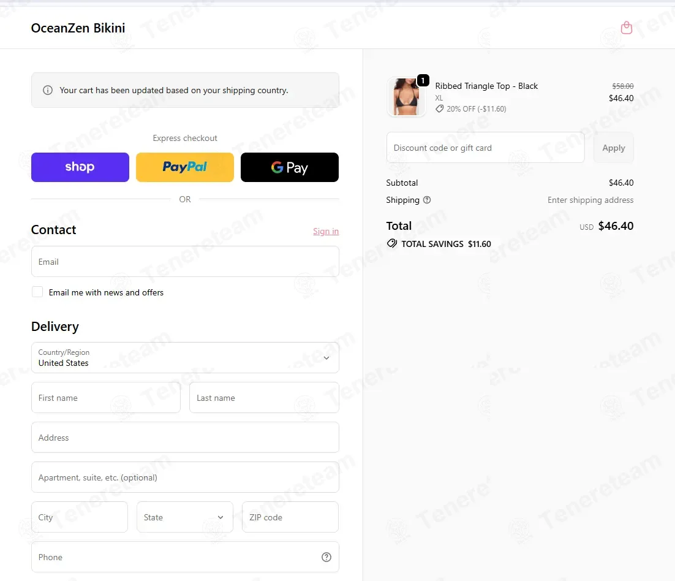Screen dimensions: 675x581
Task: Open the Ribbed Triangle Top product thumbnail
Action: point(406,97)
